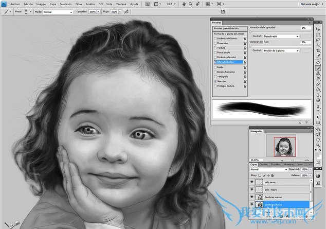
Task: Select the Healing Brush tool
Action: [318, 62]
